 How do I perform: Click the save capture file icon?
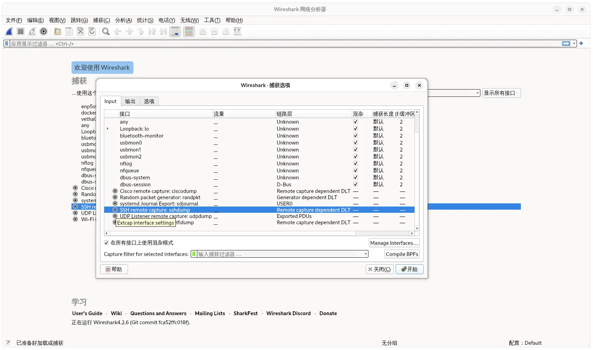(69, 32)
